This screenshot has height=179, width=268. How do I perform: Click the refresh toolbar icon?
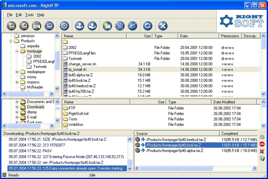point(148,26)
